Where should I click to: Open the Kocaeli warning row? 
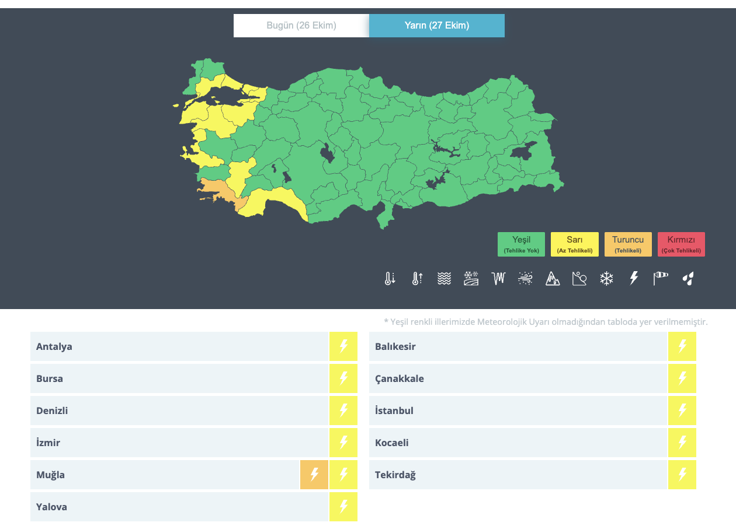point(533,443)
